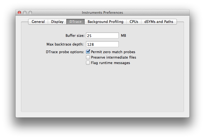Enable Preserve intermediate files checkbox
Screen dimensions: 205x139
88,57
